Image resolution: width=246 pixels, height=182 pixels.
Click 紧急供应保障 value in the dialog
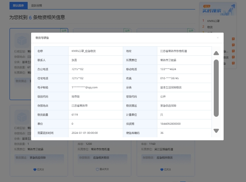coord(168,105)
